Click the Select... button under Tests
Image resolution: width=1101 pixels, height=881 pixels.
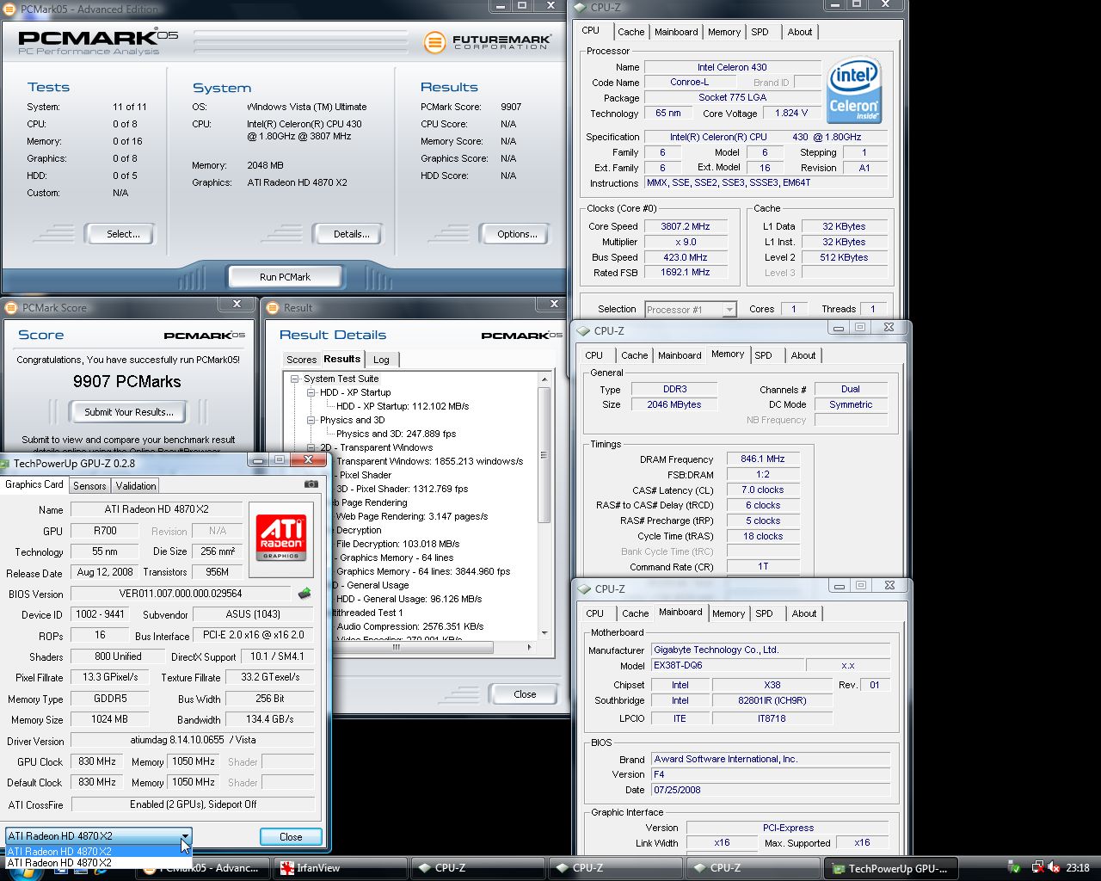[123, 234]
